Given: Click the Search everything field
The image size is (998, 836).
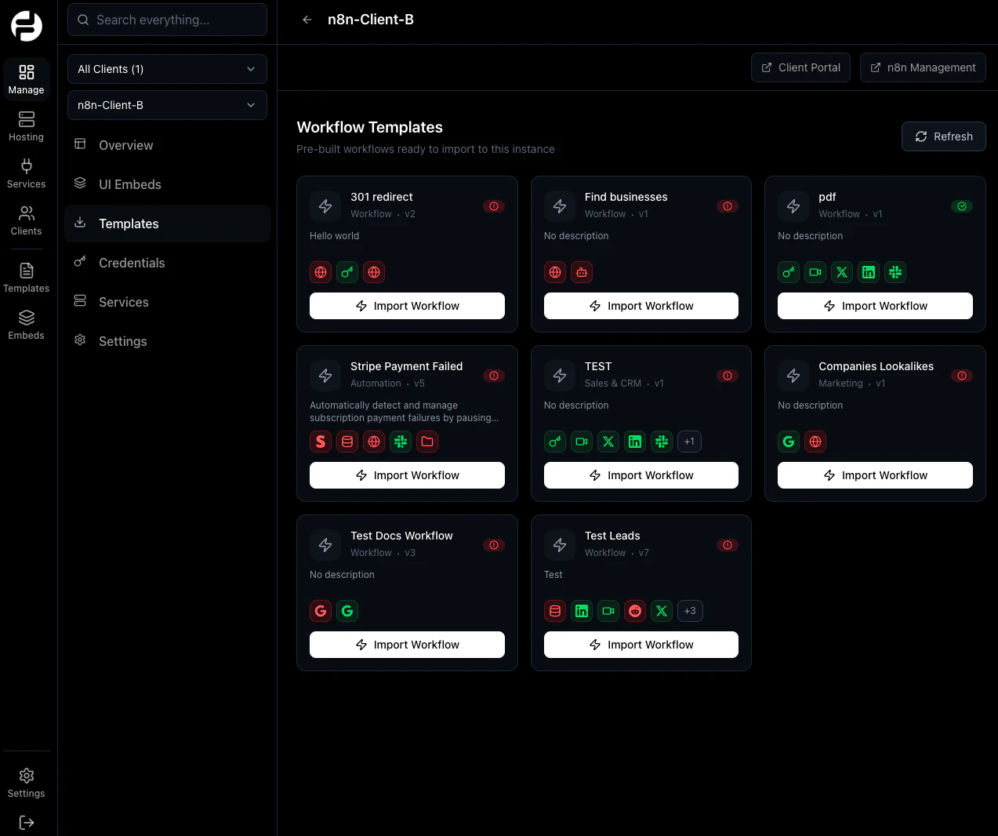Looking at the screenshot, I should (x=167, y=20).
